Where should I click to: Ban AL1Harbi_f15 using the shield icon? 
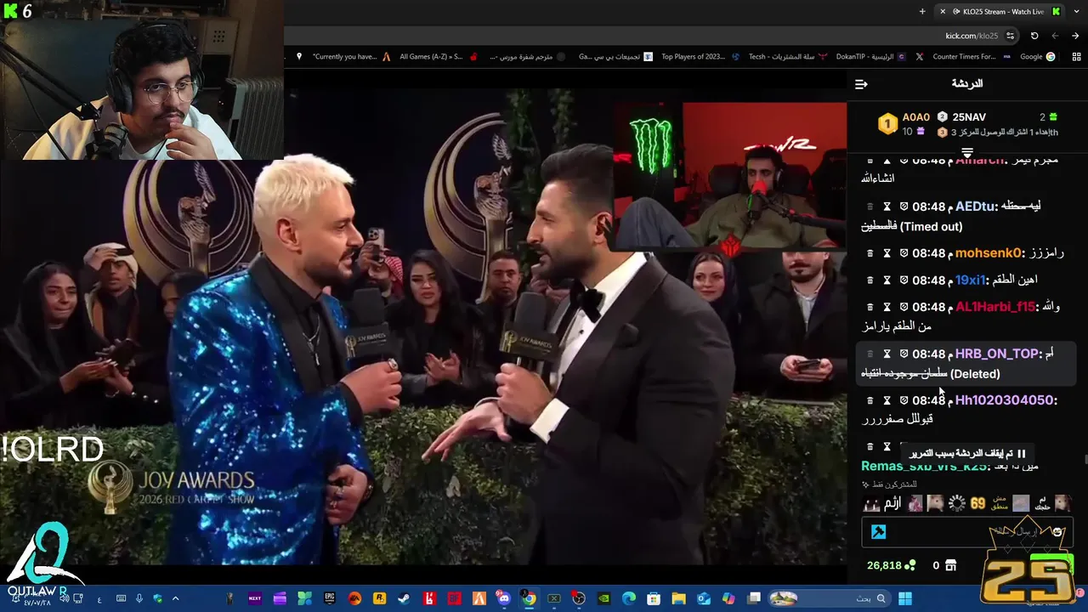click(904, 307)
